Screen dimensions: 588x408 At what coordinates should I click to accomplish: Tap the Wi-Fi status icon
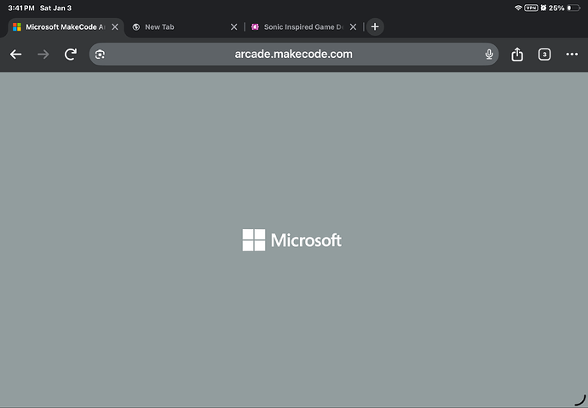[518, 8]
